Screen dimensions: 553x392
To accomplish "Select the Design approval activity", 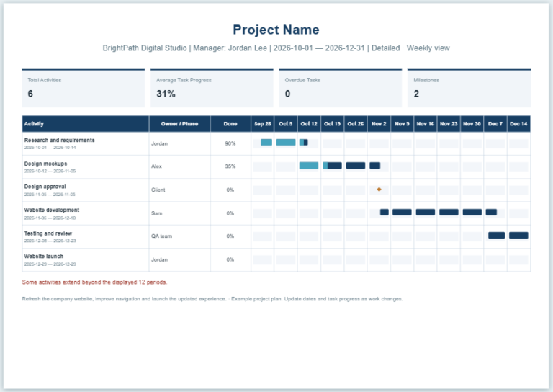I will coord(45,187).
